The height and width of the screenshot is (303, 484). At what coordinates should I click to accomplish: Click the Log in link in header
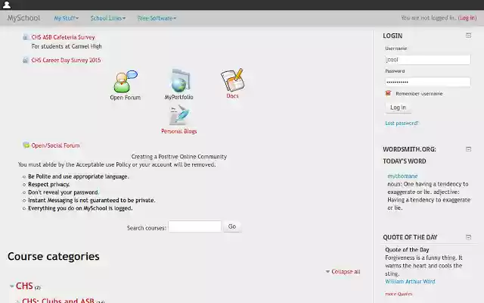(467, 18)
